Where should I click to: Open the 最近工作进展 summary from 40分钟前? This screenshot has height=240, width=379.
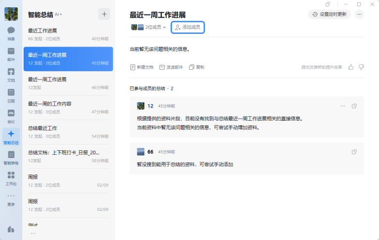coord(68,34)
